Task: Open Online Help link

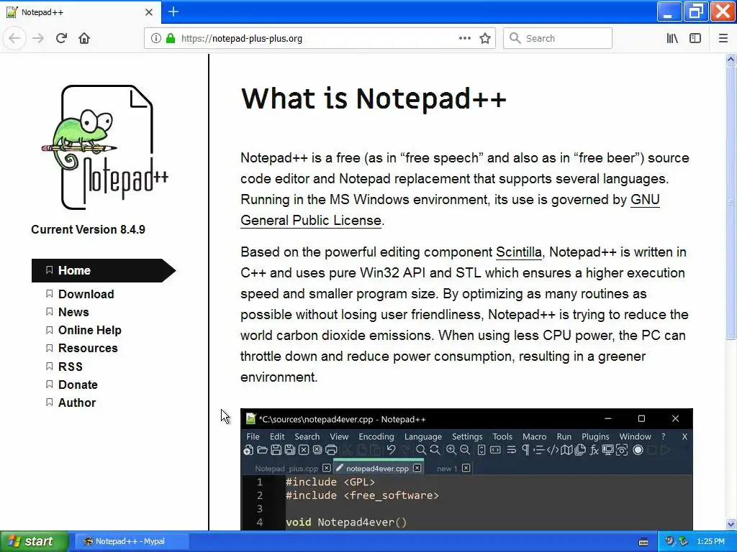Action: (x=90, y=330)
